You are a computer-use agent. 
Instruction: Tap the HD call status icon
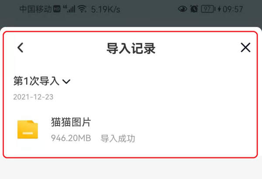[57, 9]
